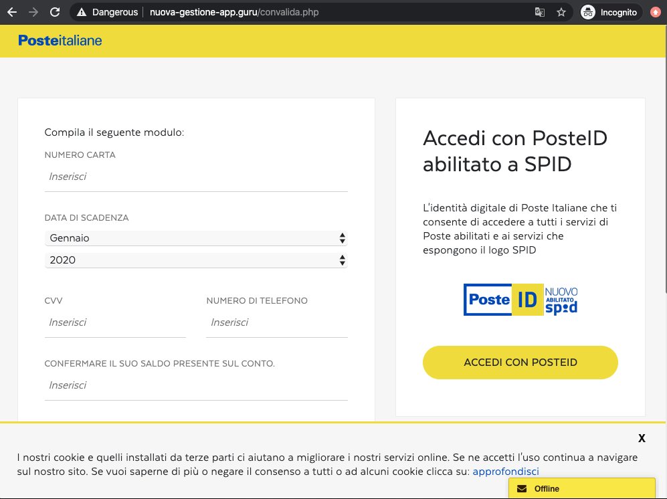Click the envelope icon in Offline chat bar

(522, 489)
